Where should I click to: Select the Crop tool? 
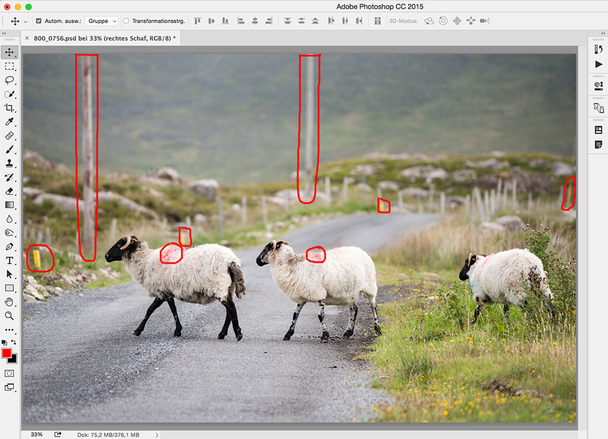(x=9, y=108)
